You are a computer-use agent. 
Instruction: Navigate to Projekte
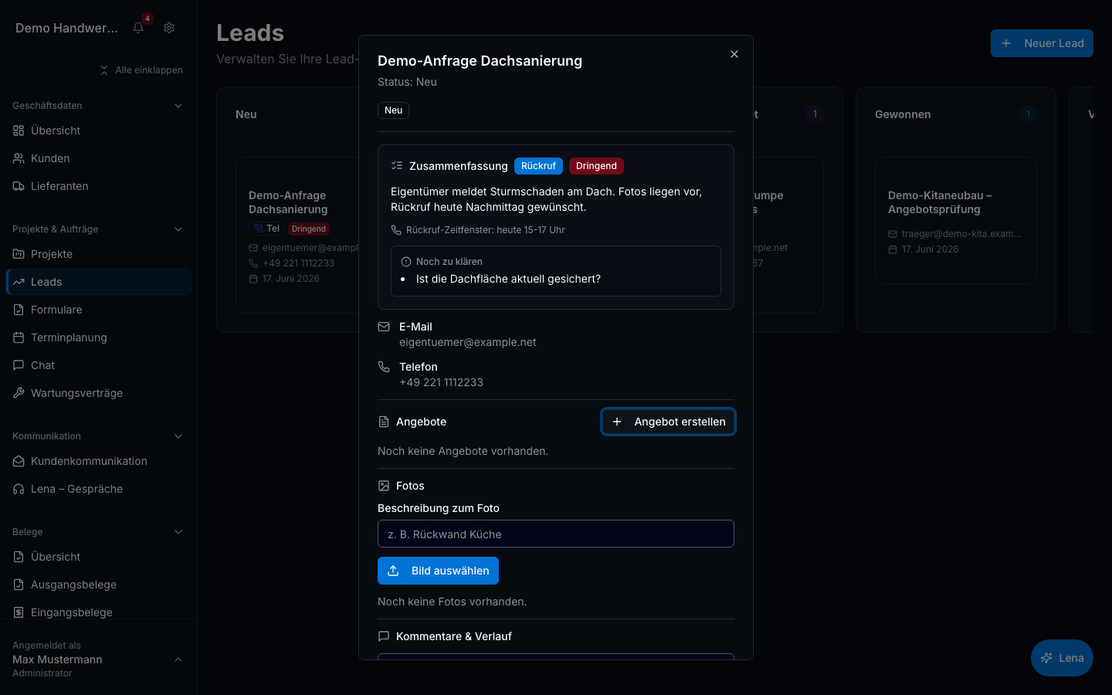pos(99,254)
